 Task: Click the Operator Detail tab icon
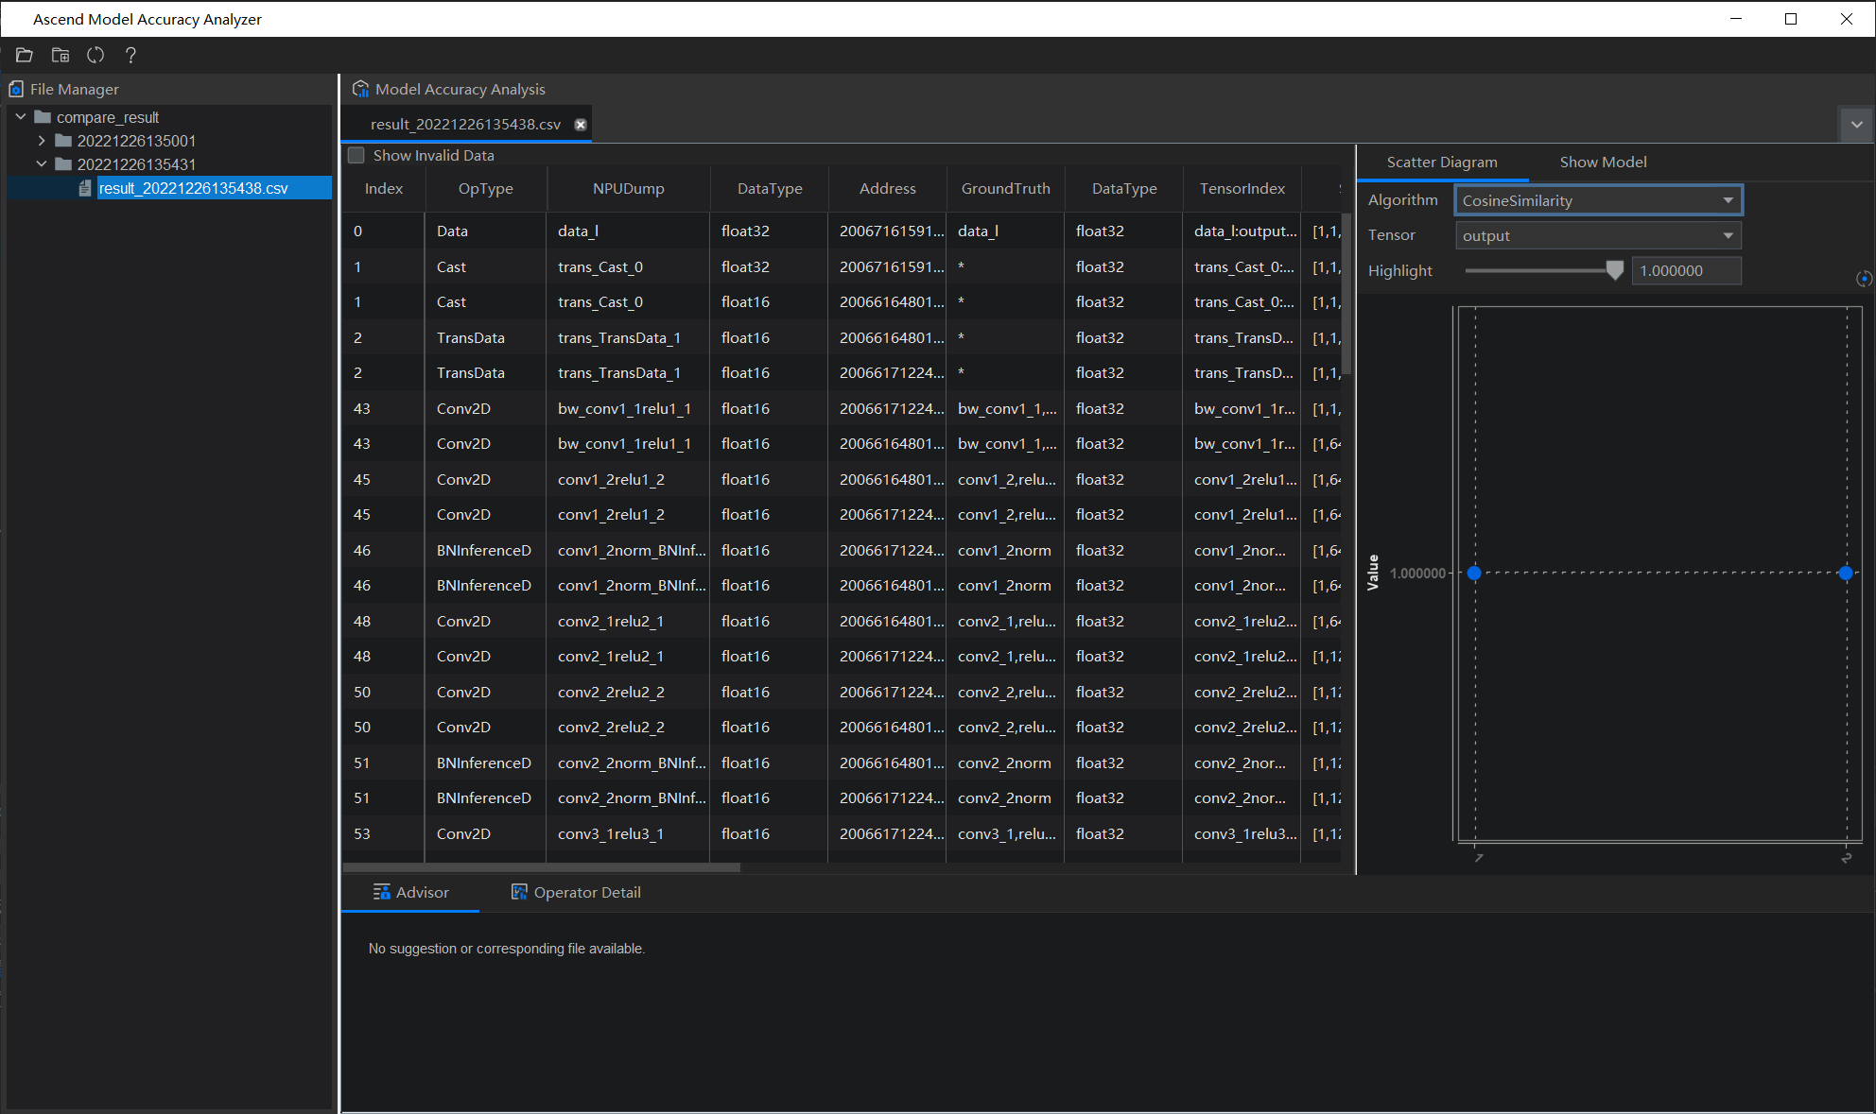pos(519,892)
